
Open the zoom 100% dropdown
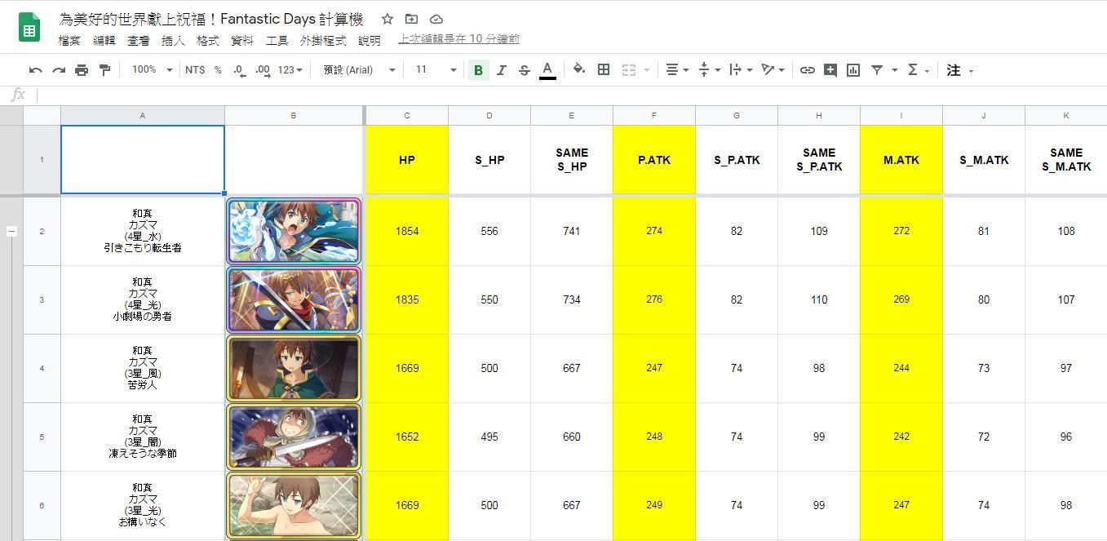(153, 70)
